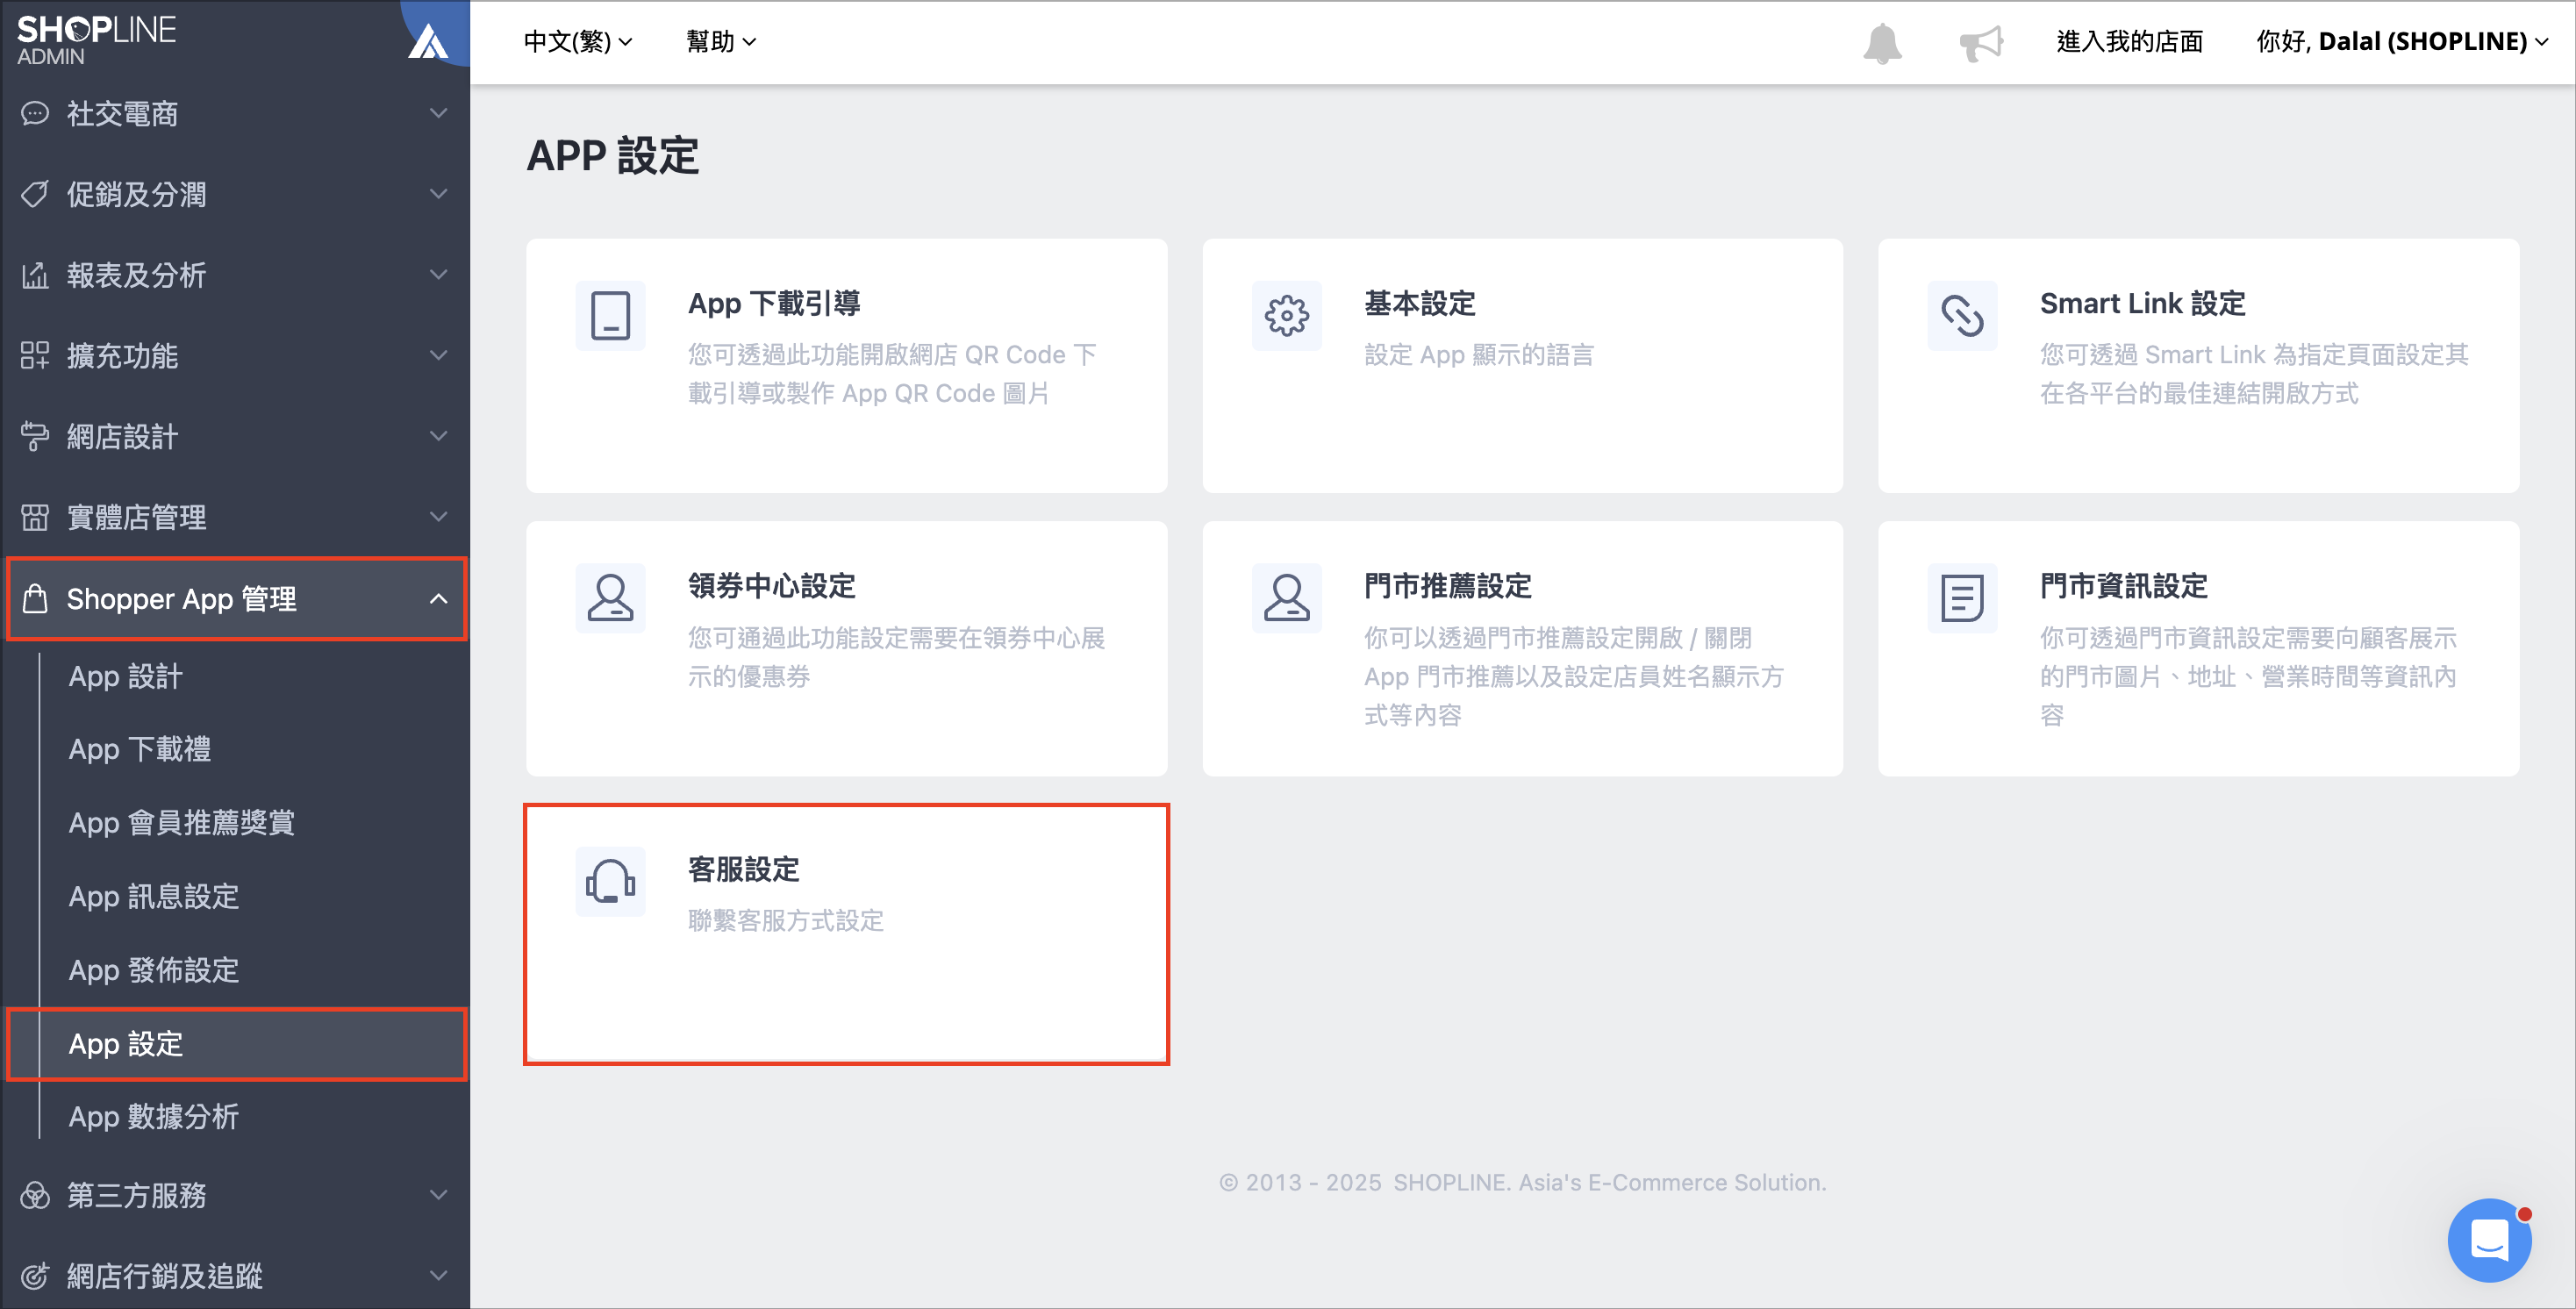Image resolution: width=2576 pixels, height=1309 pixels.
Task: Expand the 社交電商 menu chevron
Action: coord(438,113)
